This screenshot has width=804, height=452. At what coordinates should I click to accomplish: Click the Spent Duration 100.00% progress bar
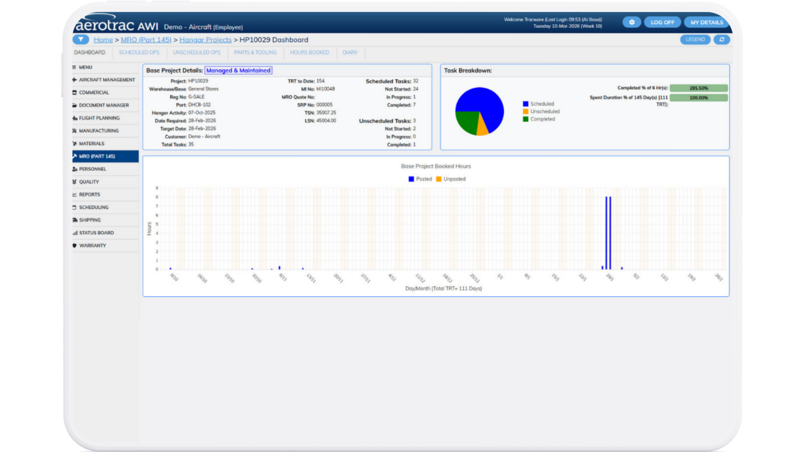tap(698, 98)
